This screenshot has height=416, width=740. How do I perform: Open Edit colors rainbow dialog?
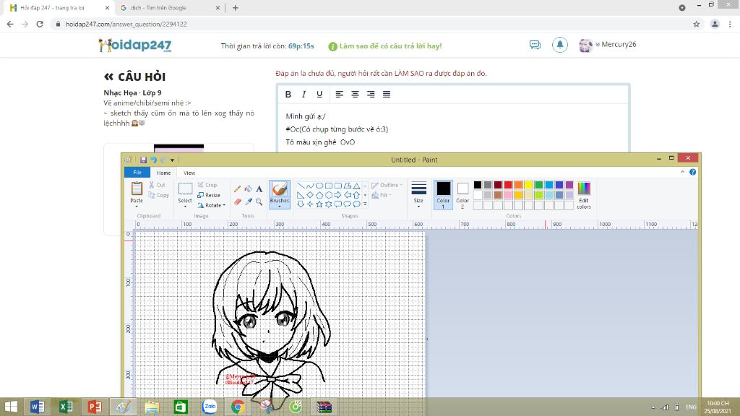coord(584,195)
